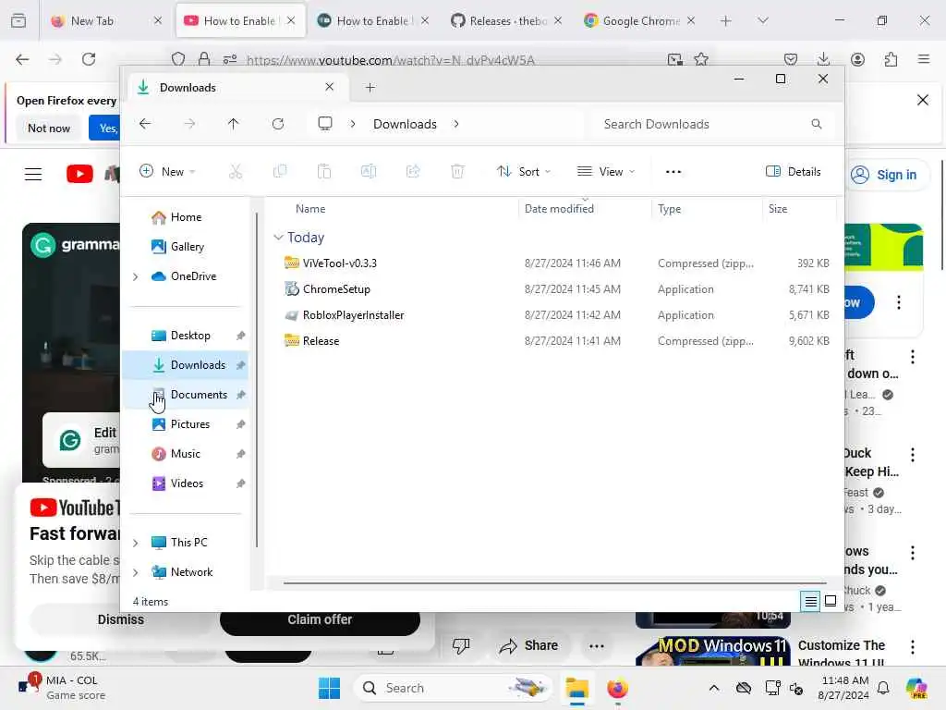Expand the Network tree node

click(x=136, y=572)
